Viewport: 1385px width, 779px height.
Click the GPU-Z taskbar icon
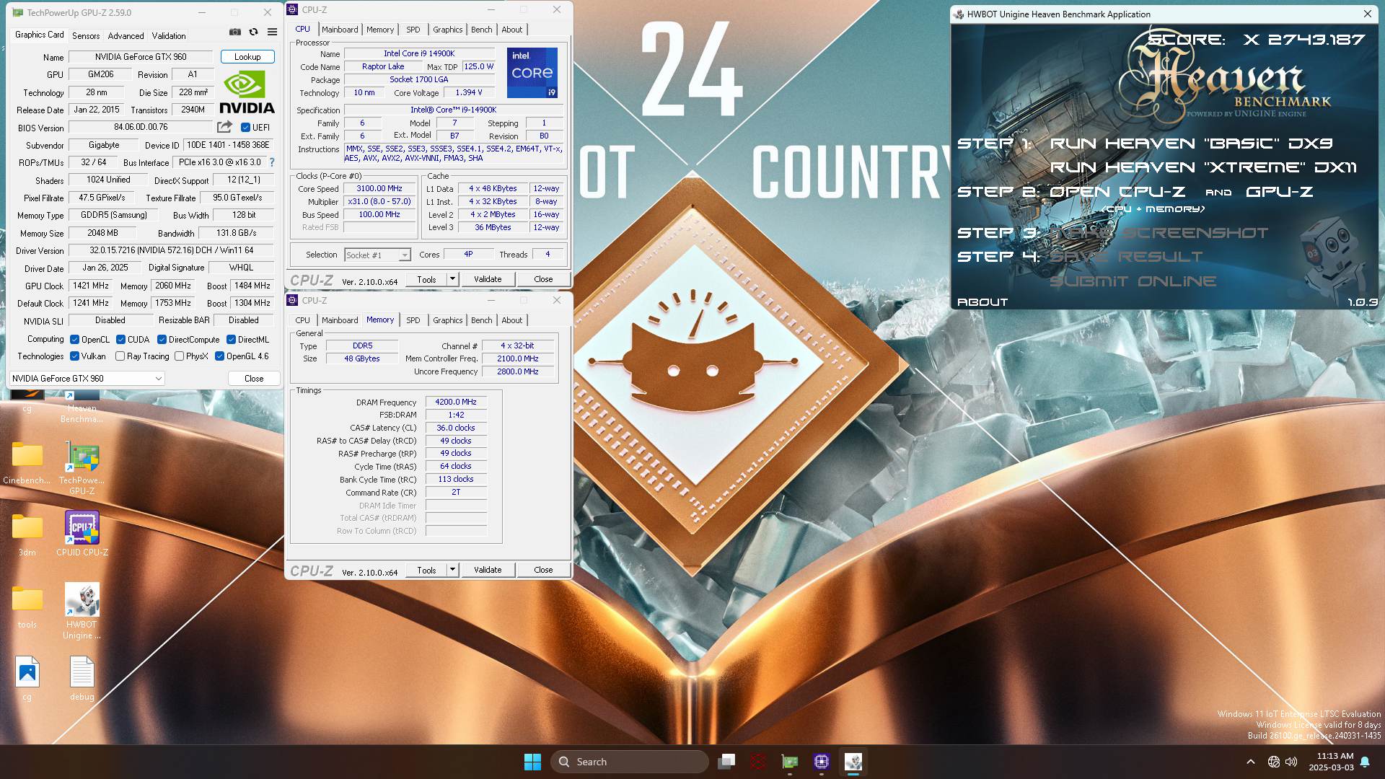point(790,762)
